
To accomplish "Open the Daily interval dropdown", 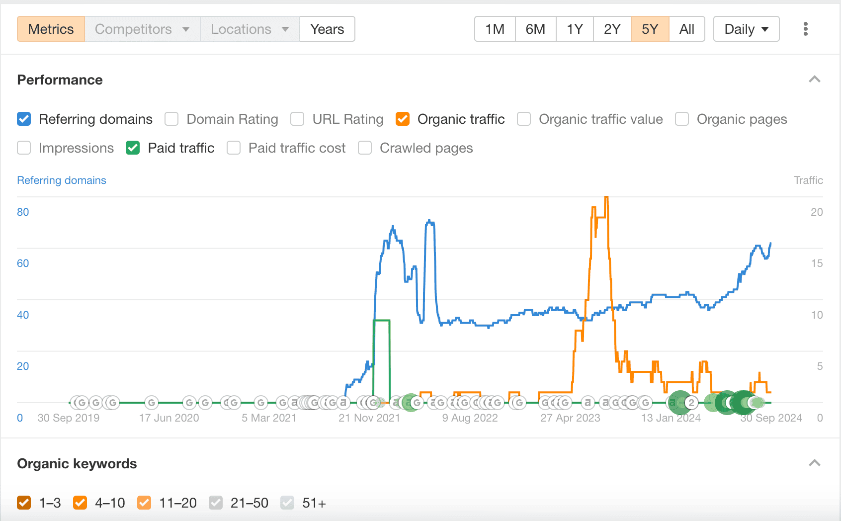I will (746, 29).
